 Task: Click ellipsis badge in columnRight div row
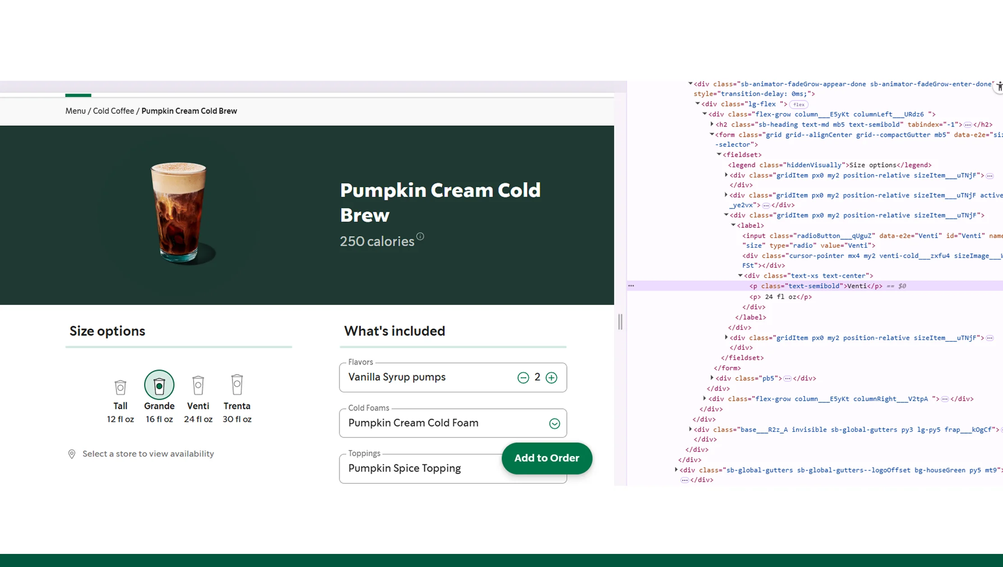(945, 399)
